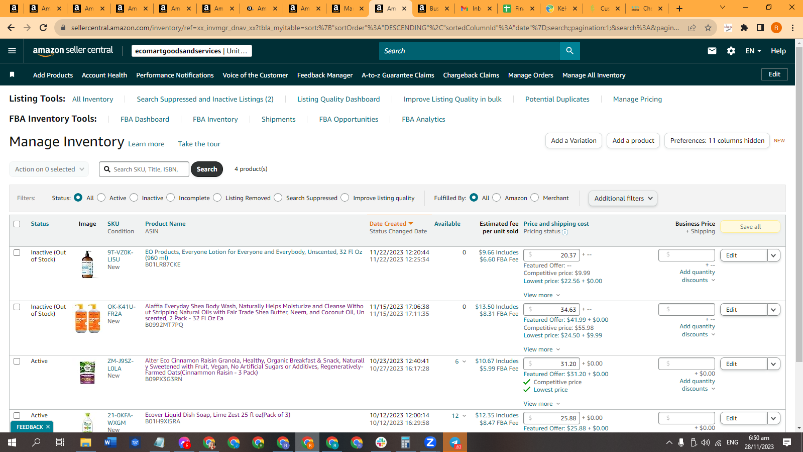Select the Inactive status radio filter
This screenshot has height=452, width=803.
point(134,198)
